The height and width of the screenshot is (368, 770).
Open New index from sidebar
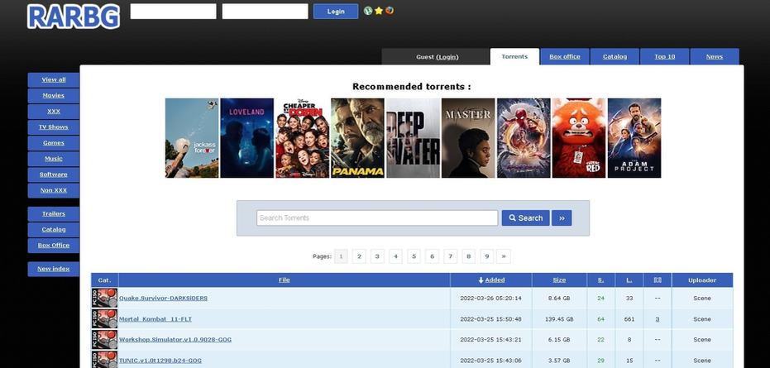[54, 269]
